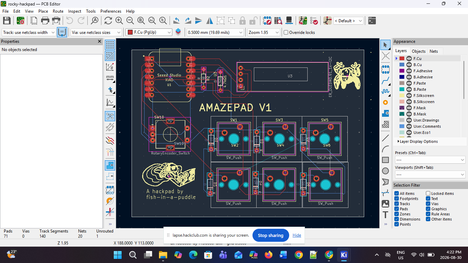Open the Zoom 1.95 dropdown
Screen dimensions: 468x263
[x=264, y=33]
